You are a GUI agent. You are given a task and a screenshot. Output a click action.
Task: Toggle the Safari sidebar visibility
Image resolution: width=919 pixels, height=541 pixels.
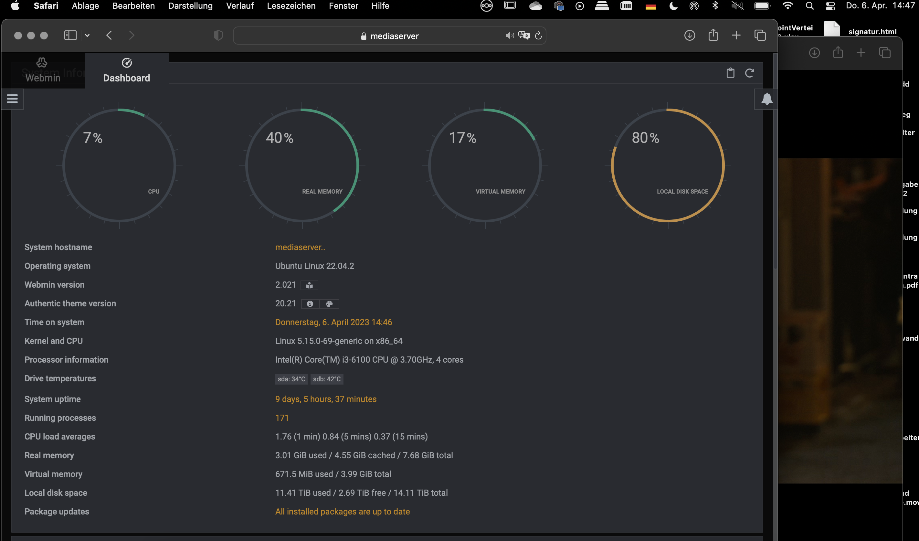coord(70,35)
